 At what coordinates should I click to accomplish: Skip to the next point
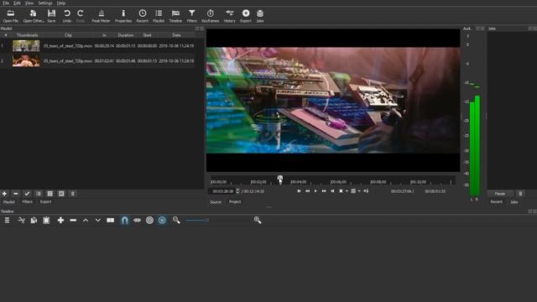[332, 191]
